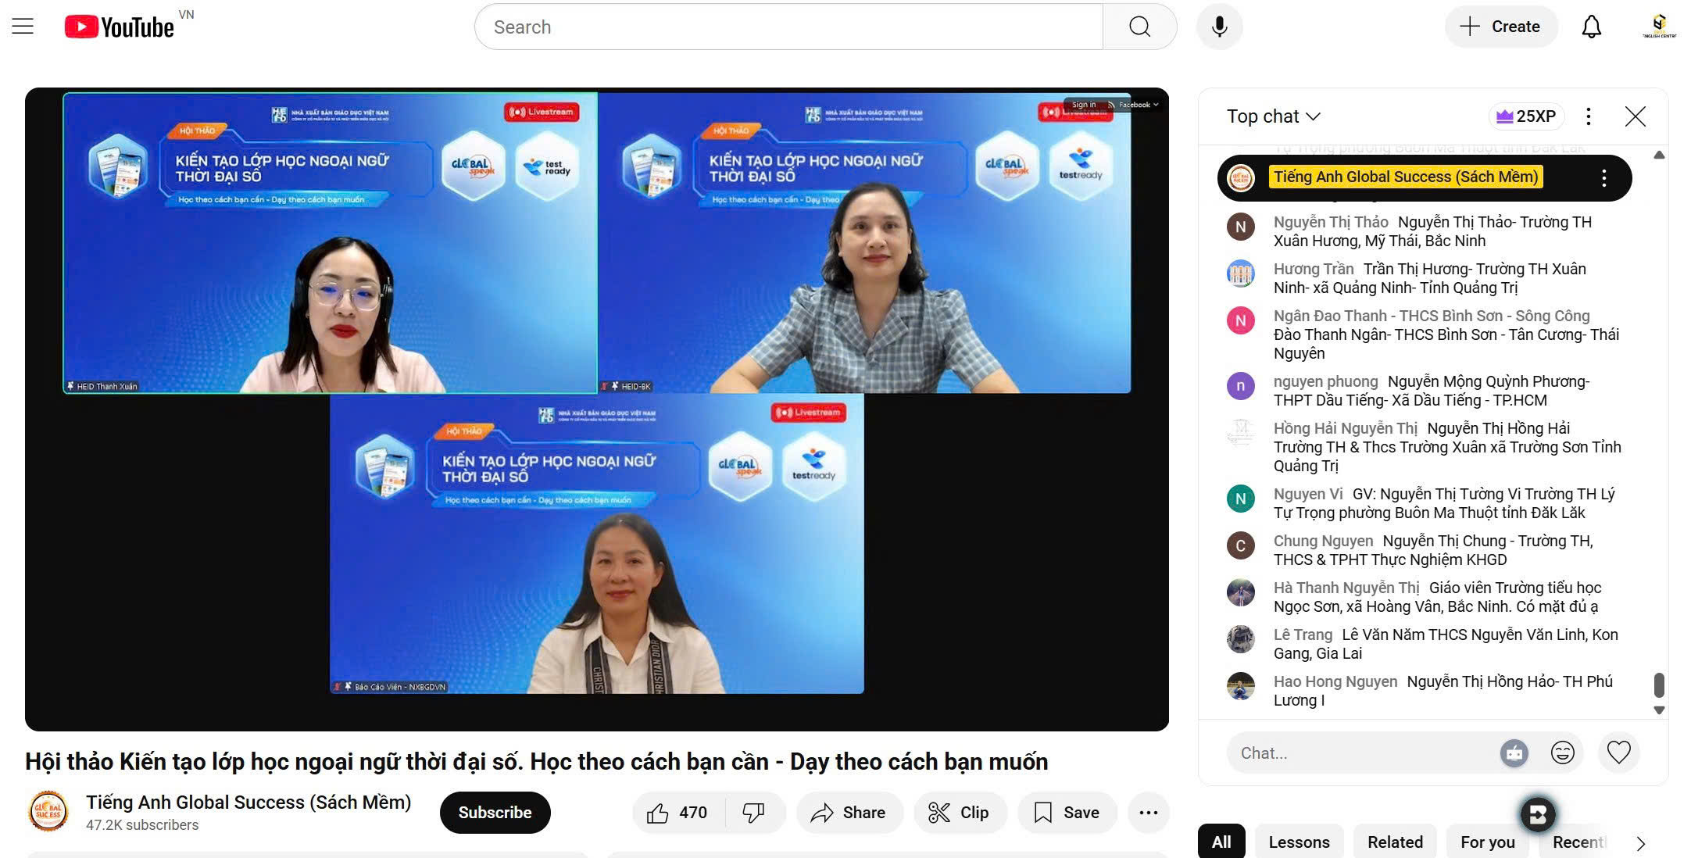Click the chat scrollbar thumb

tap(1659, 685)
